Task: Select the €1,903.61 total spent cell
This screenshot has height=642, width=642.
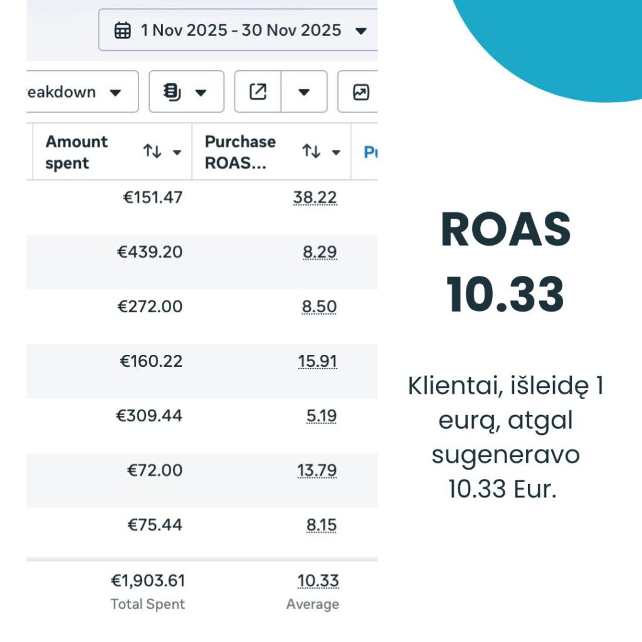Action: (x=148, y=581)
